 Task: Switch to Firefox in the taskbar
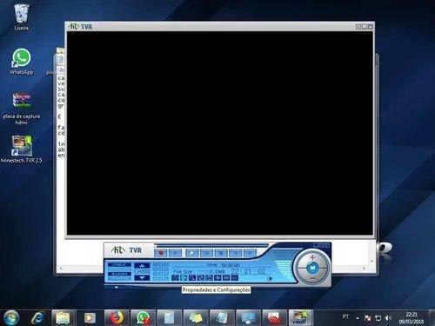116,318
